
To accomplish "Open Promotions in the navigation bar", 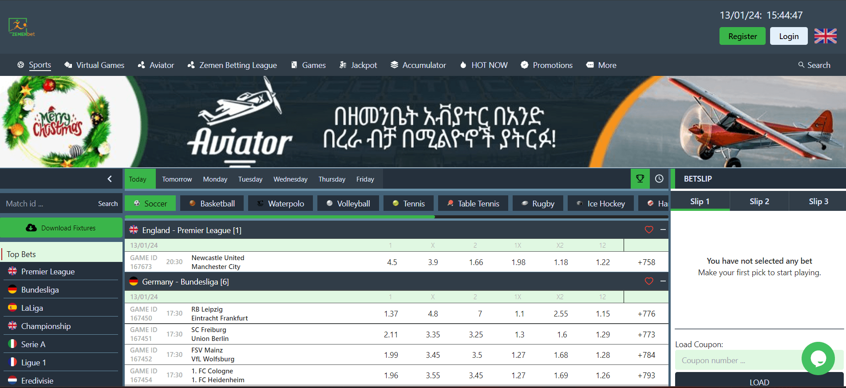I will [547, 65].
